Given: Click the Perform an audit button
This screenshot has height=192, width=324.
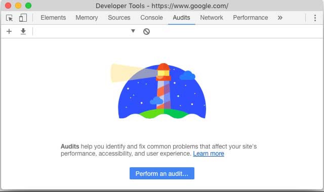Looking at the screenshot, I should [x=162, y=174].
